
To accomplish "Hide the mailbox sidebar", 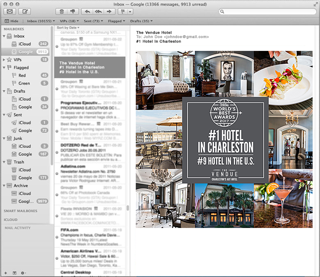I will pyautogui.click(x=12, y=21).
